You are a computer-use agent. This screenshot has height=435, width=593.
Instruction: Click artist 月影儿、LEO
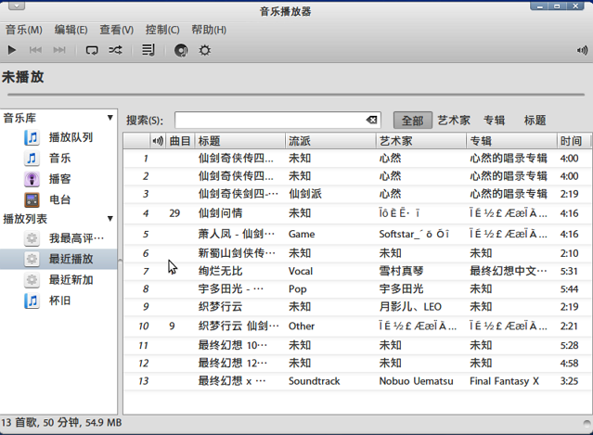point(410,306)
